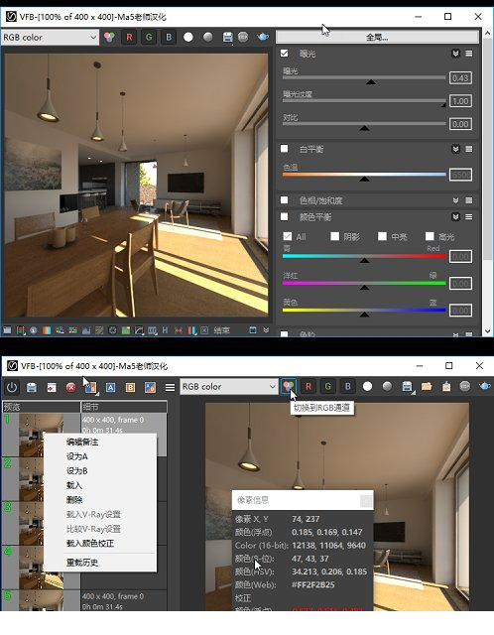Check the 高光 highlights checkbox
Screen dimensions: 494x635
[430, 236]
